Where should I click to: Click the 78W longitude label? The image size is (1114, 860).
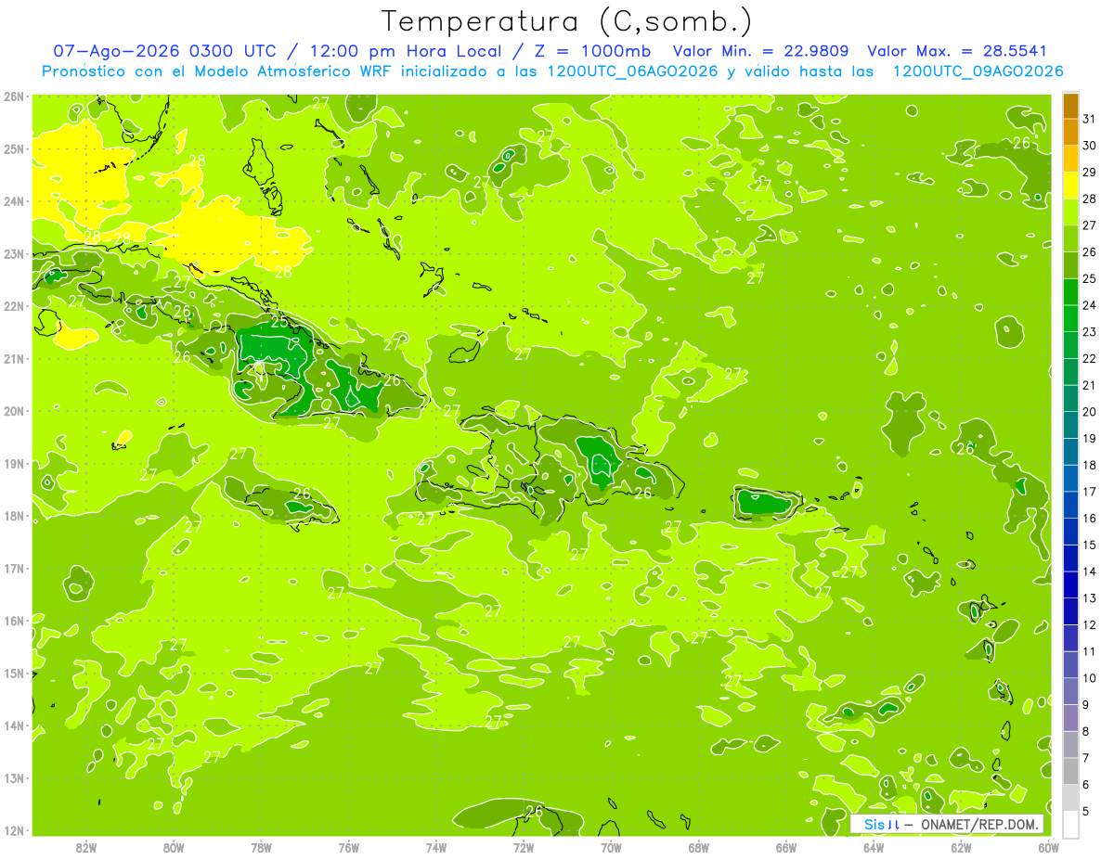[261, 846]
